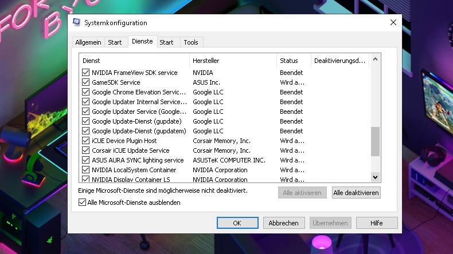Sort by the Hersteller column header
This screenshot has height=254, width=453.
coord(233,61)
